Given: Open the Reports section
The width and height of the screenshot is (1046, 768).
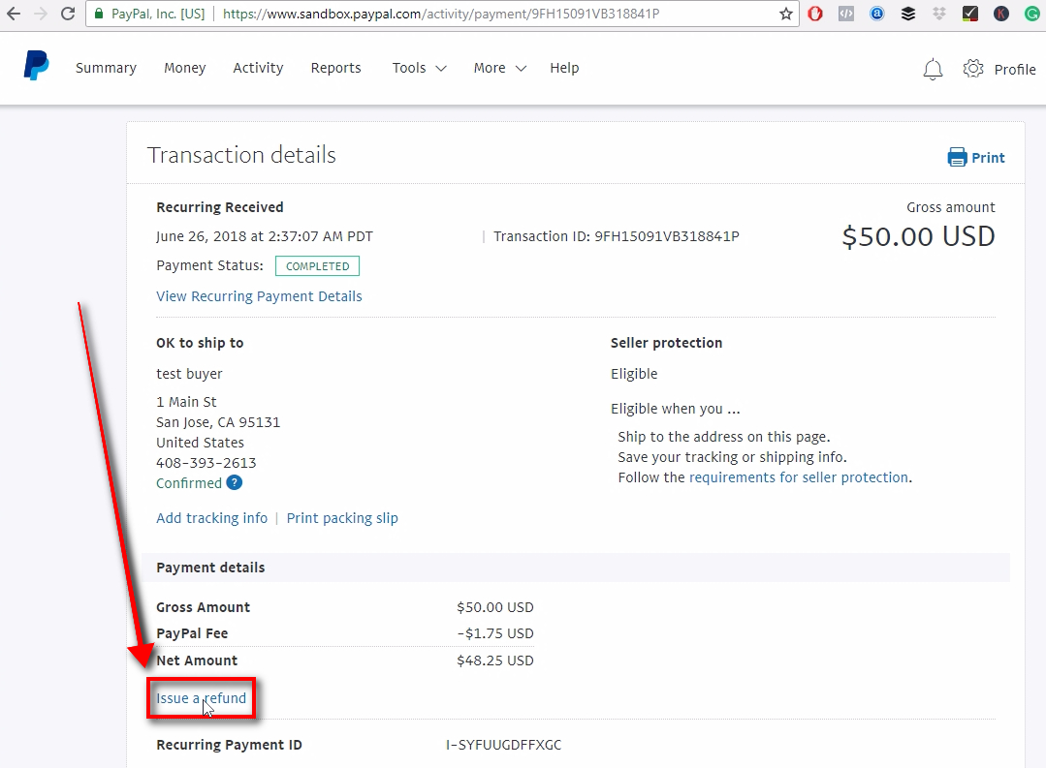Looking at the screenshot, I should [x=335, y=68].
